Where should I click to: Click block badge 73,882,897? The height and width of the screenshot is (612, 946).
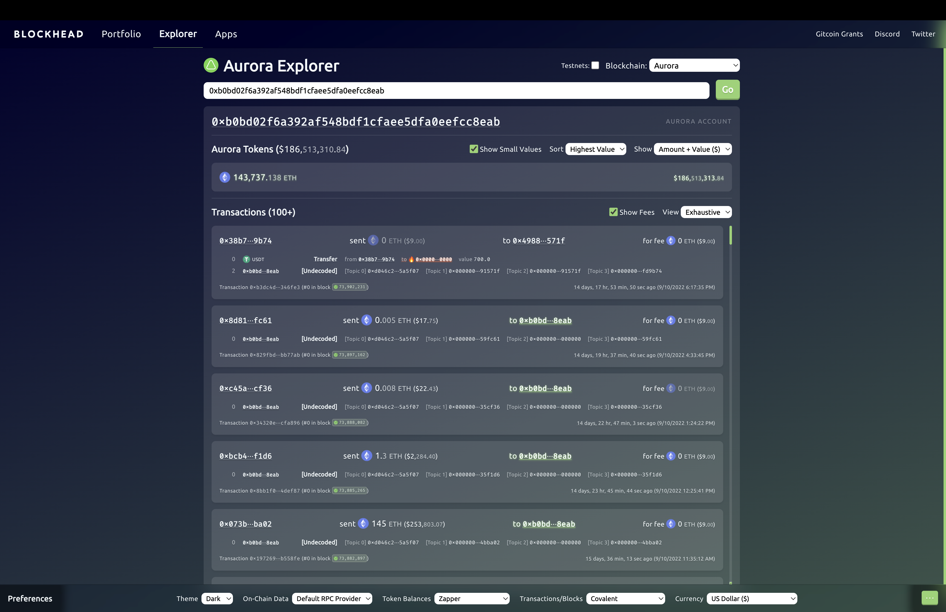click(349, 558)
